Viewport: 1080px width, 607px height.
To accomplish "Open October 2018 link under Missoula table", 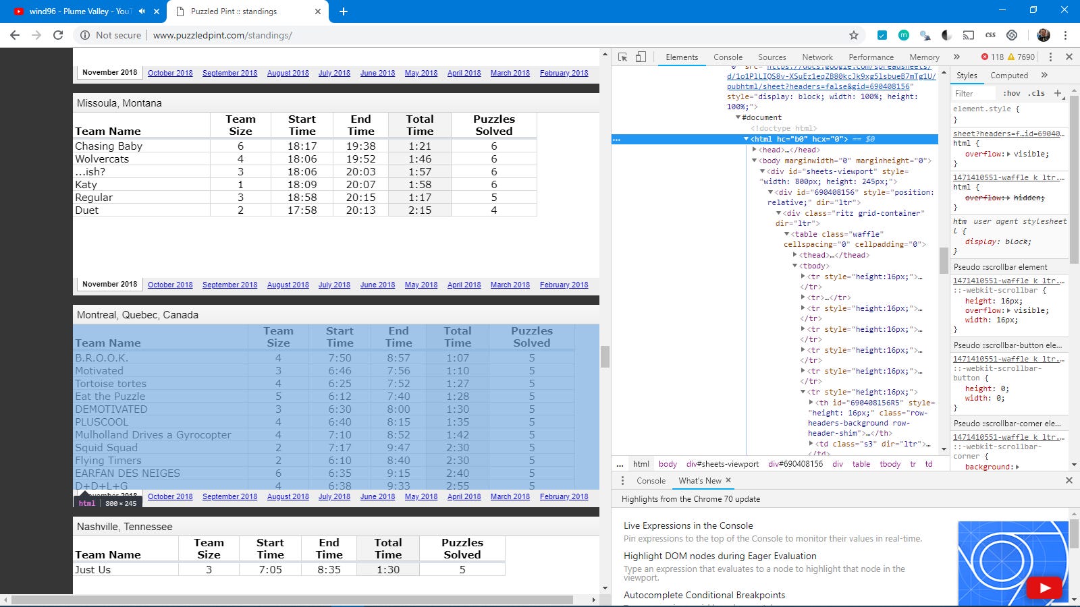I will point(170,285).
